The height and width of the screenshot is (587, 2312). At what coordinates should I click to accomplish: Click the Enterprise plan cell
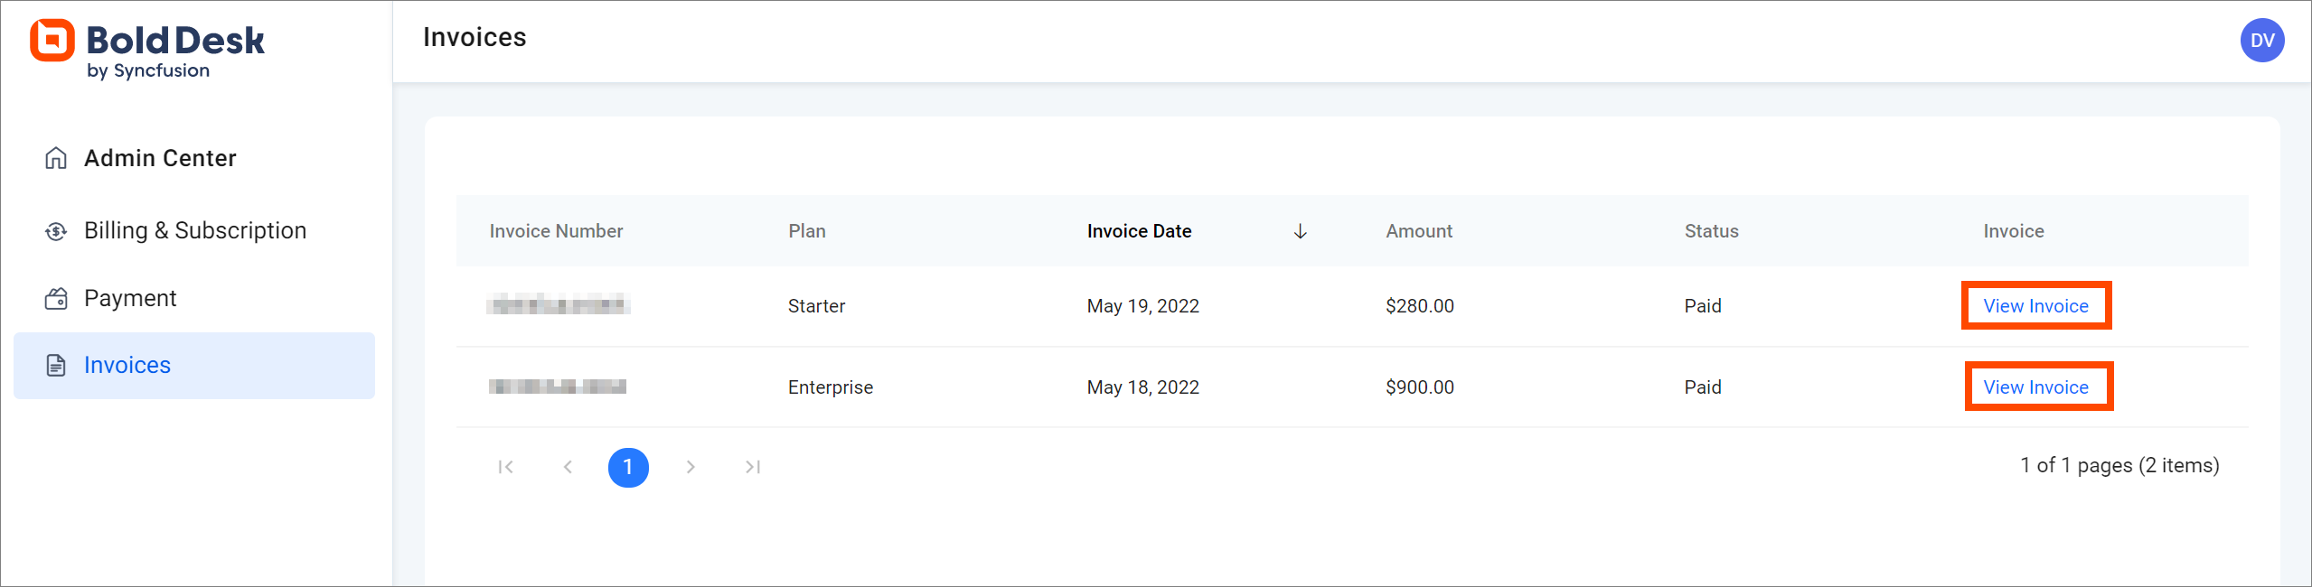pos(830,387)
